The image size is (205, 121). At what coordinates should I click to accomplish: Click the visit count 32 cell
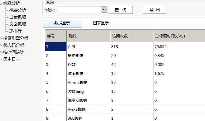coord(132,83)
